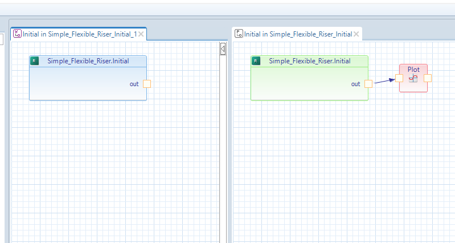Click the chart icon inside the Plot node
Image resolution: width=455 pixels, height=243 pixels.
click(413, 78)
